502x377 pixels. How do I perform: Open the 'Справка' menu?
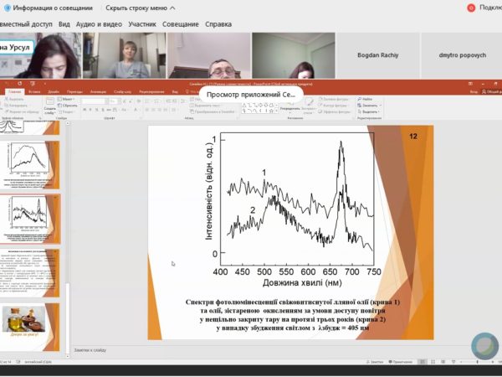[x=218, y=24]
